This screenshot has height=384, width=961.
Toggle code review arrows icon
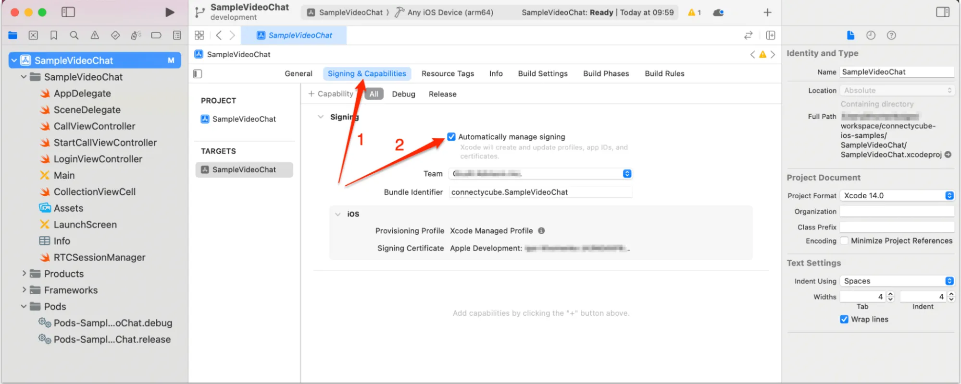click(x=748, y=35)
